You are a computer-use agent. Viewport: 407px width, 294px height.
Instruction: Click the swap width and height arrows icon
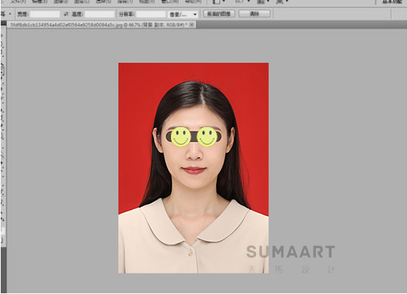[x=66, y=14]
